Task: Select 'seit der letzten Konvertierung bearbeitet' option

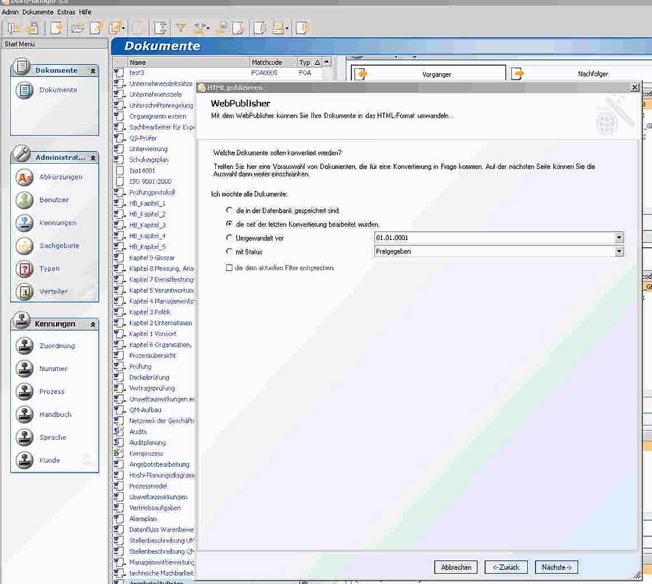Action: tap(229, 224)
